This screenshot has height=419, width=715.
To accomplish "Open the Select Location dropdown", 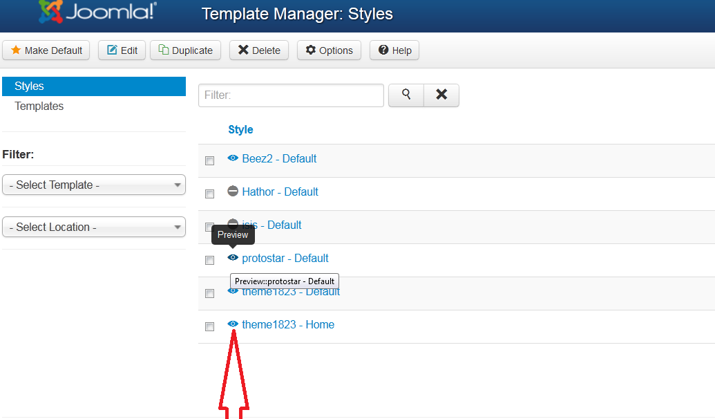I will point(94,227).
